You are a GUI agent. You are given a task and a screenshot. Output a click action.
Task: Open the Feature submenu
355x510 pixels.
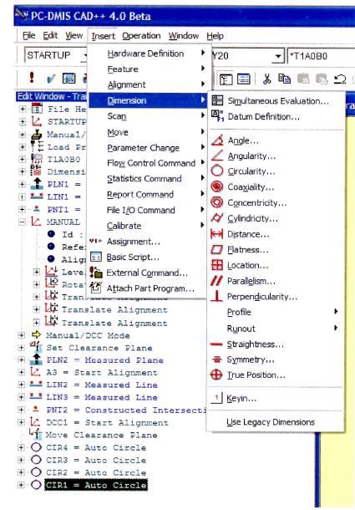pos(148,69)
